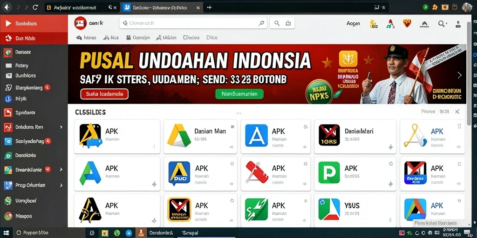Viewport: 477px width, 238px height.
Task: Click the Aogen link in header
Action: [353, 24]
